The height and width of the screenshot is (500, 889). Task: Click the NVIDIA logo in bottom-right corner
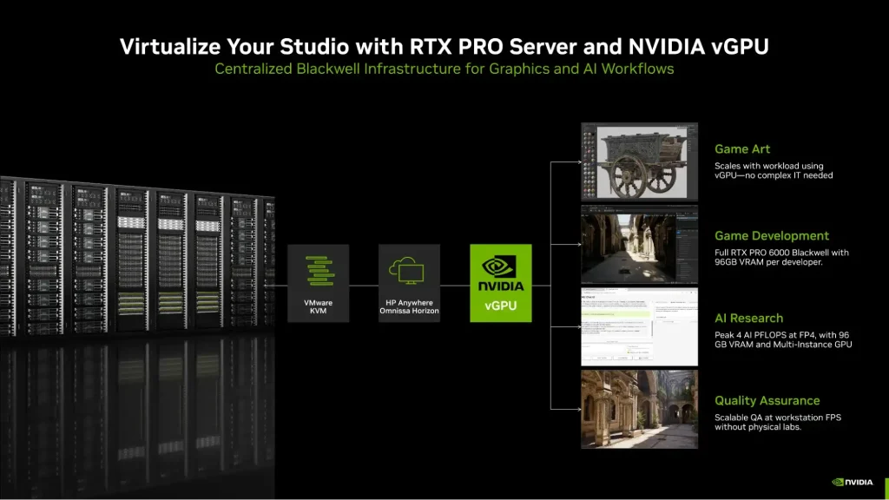(854, 482)
